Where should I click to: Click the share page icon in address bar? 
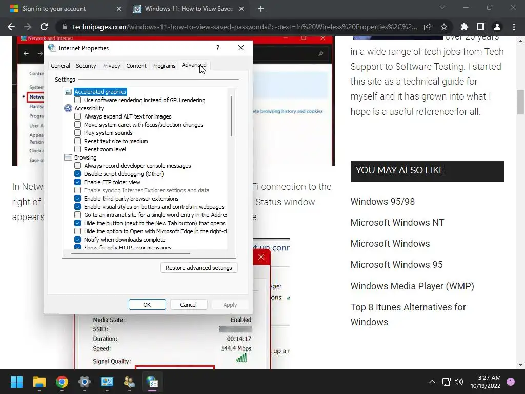click(x=428, y=27)
